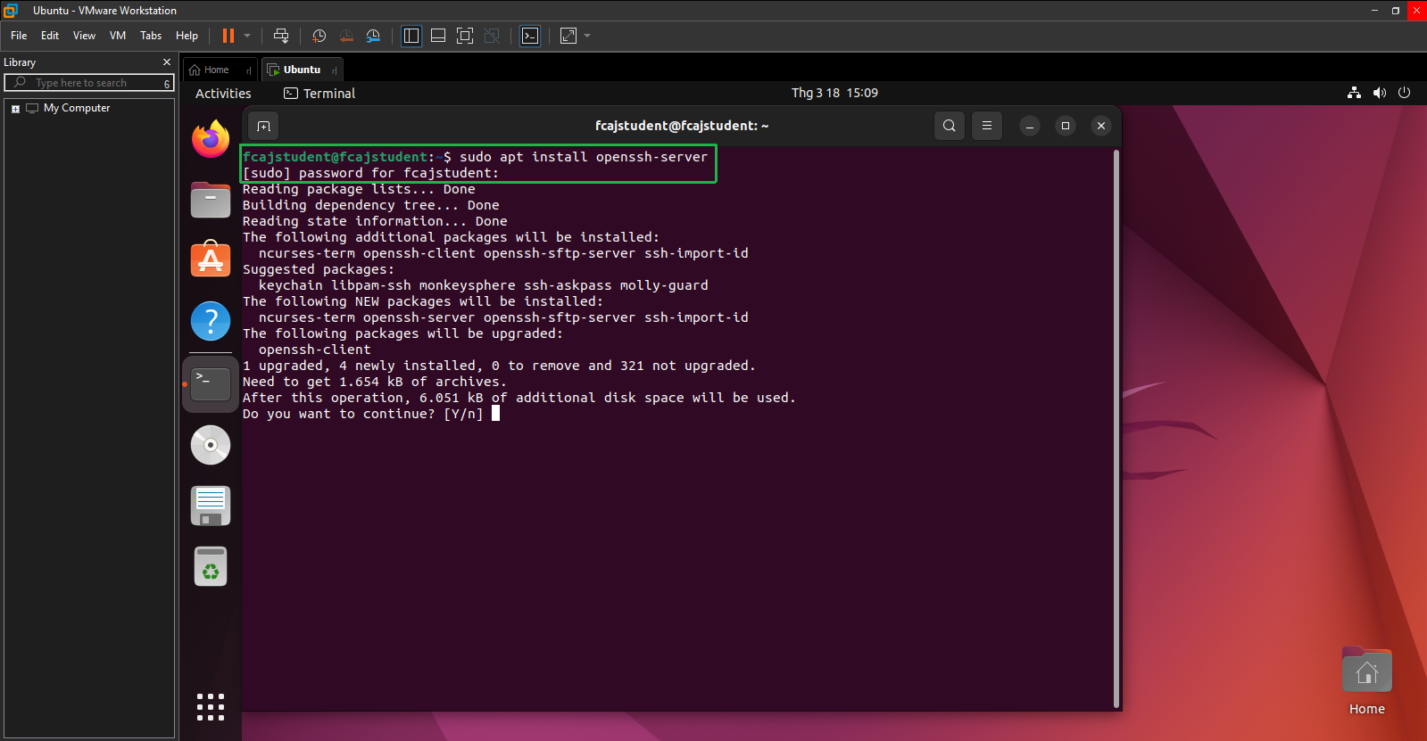This screenshot has height=741, width=1427.
Task: Click the 'Suggested packages:' line
Action: pyautogui.click(x=319, y=269)
